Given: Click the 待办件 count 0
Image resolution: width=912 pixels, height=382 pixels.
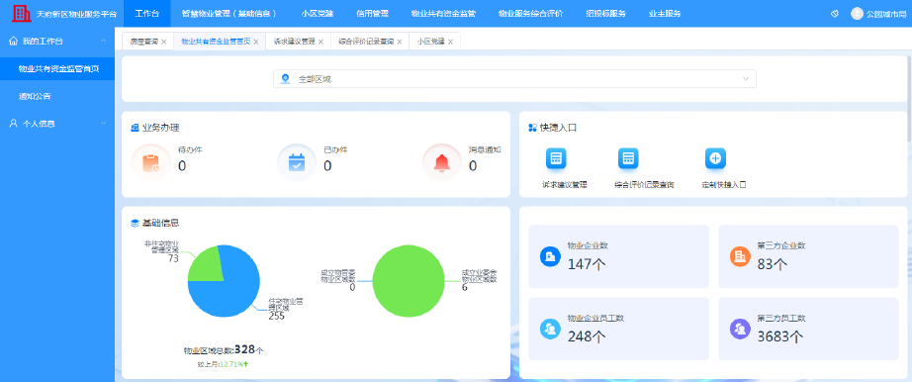Looking at the screenshot, I should [182, 166].
